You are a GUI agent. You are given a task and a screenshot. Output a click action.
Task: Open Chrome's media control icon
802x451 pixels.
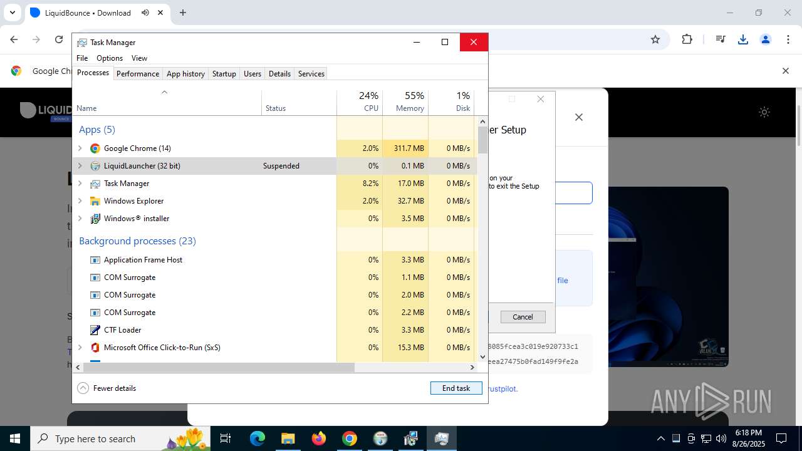[x=721, y=39]
